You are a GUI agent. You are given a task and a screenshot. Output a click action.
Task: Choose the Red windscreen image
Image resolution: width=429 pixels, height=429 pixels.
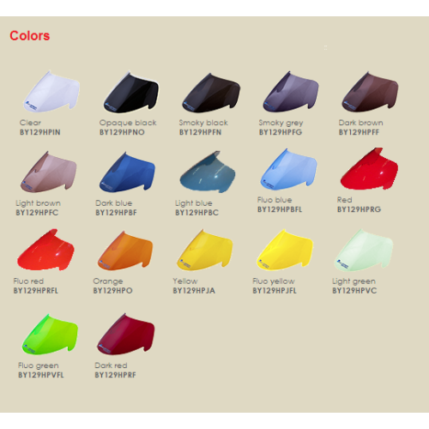369,169
